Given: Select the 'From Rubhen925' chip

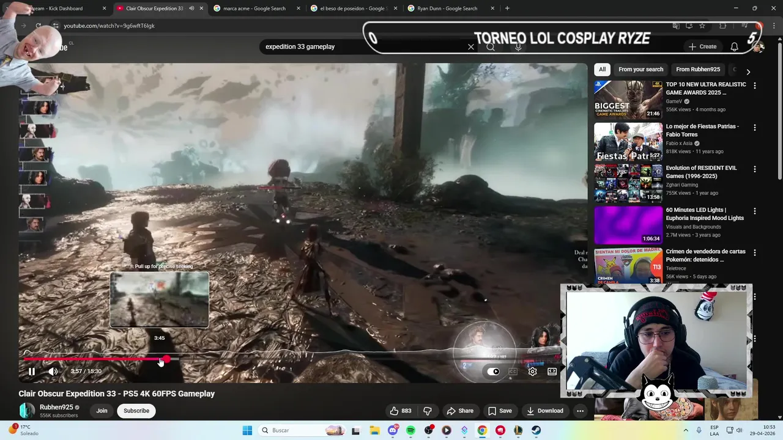Looking at the screenshot, I should (x=698, y=69).
